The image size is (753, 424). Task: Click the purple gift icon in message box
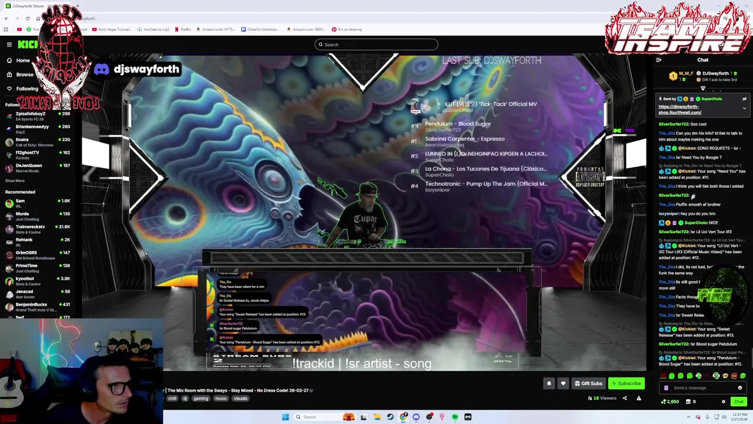coord(666,388)
